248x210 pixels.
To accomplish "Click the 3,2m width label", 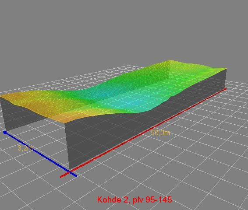I will click(x=25, y=148).
